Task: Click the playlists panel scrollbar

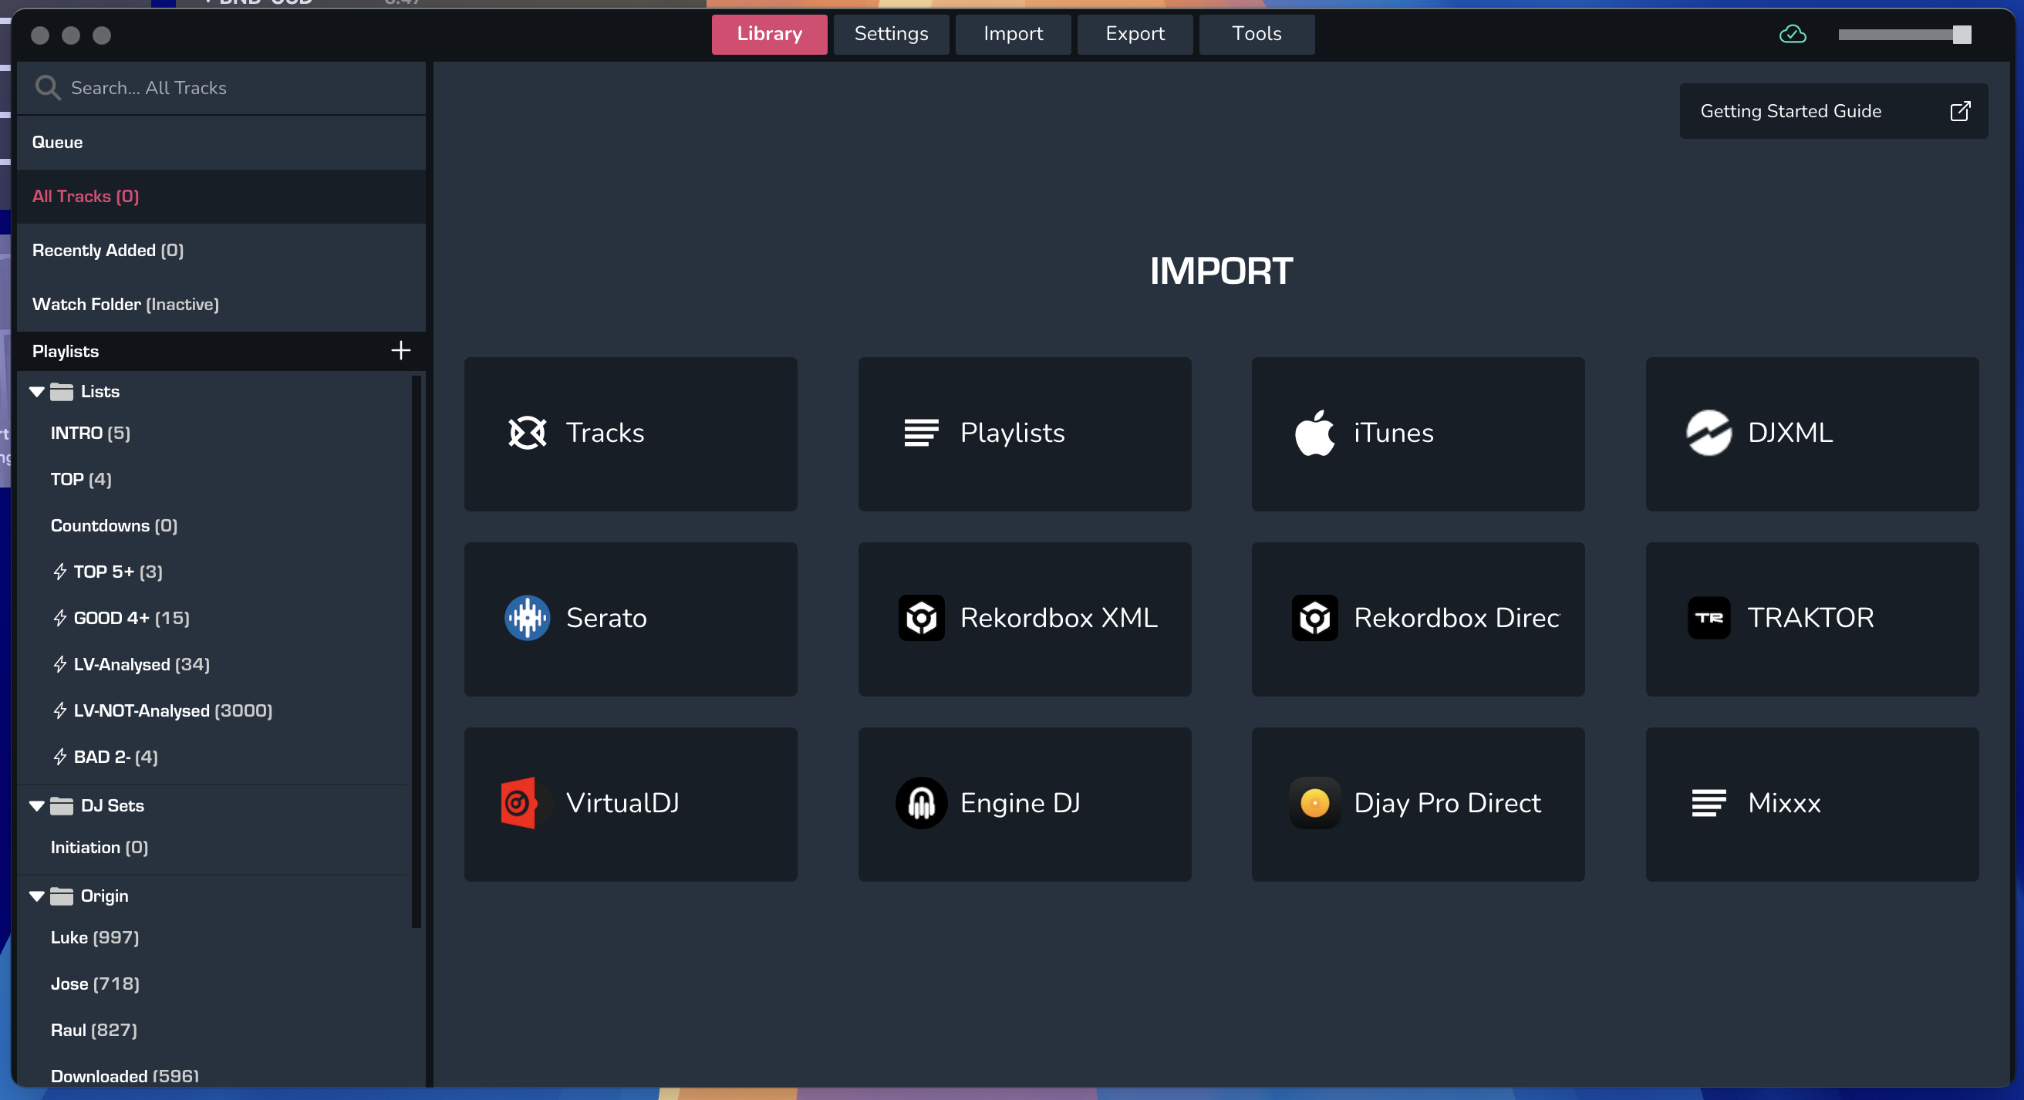Action: click(417, 651)
